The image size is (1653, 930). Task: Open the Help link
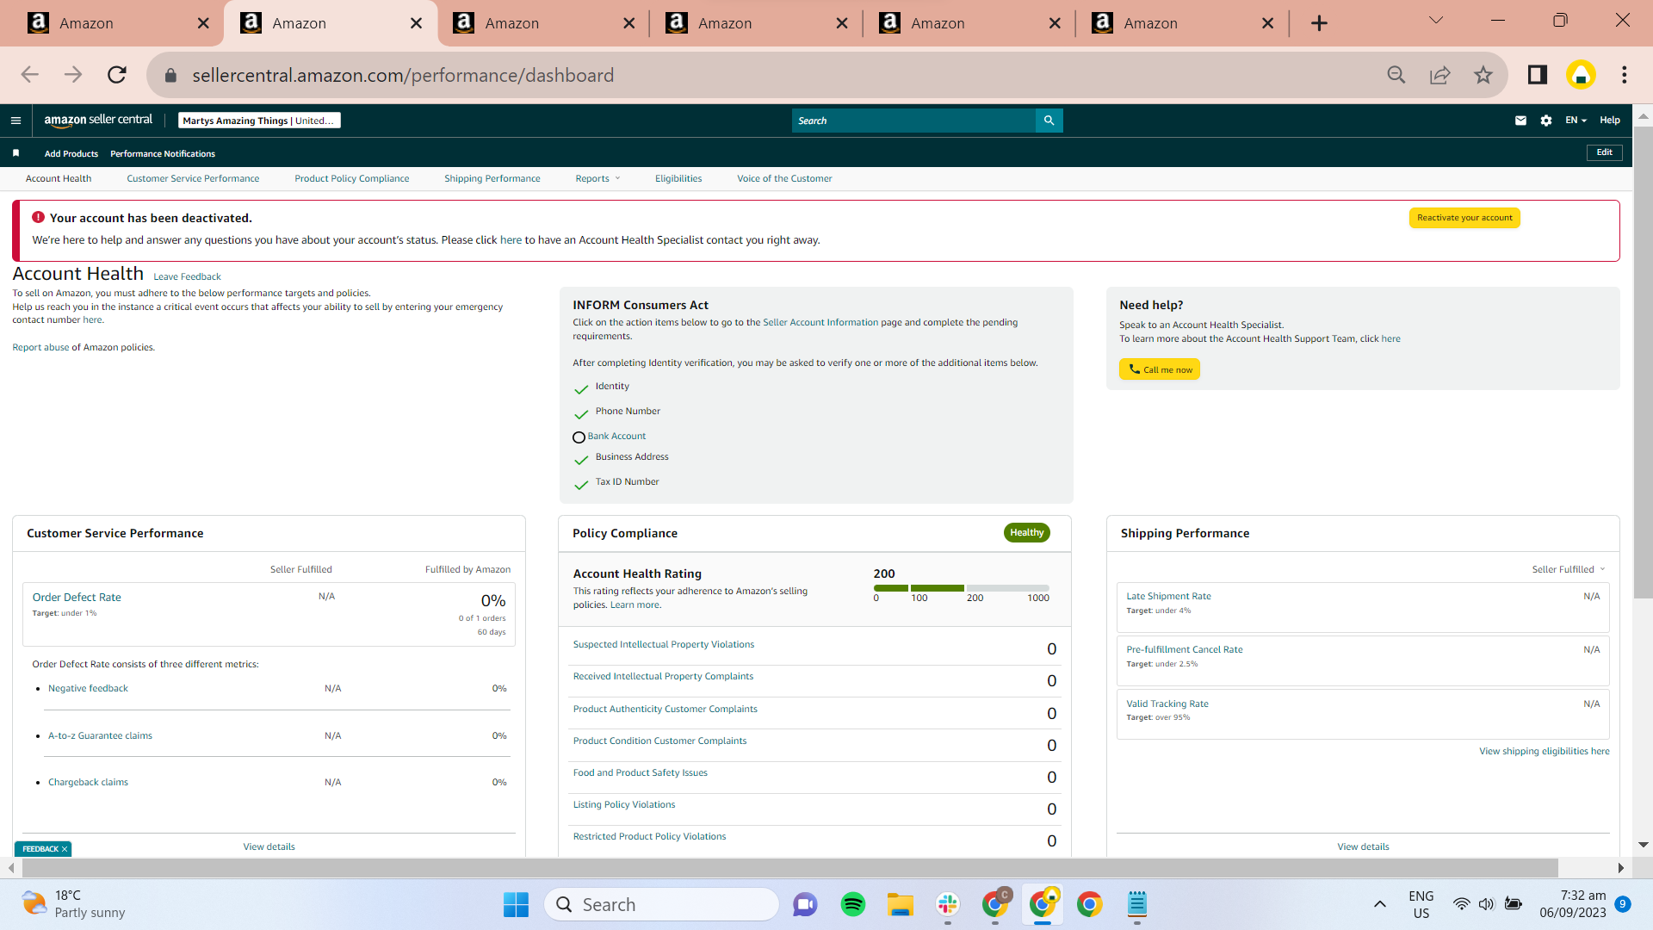point(1610,121)
